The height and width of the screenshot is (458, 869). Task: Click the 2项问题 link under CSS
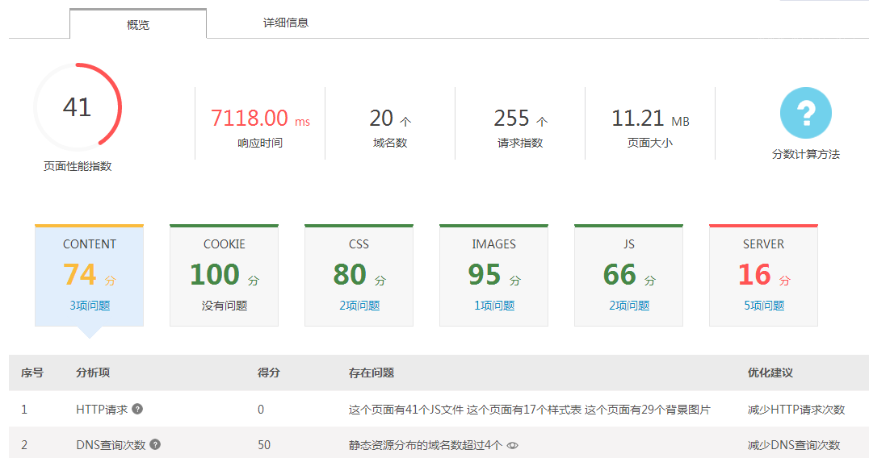click(x=359, y=306)
